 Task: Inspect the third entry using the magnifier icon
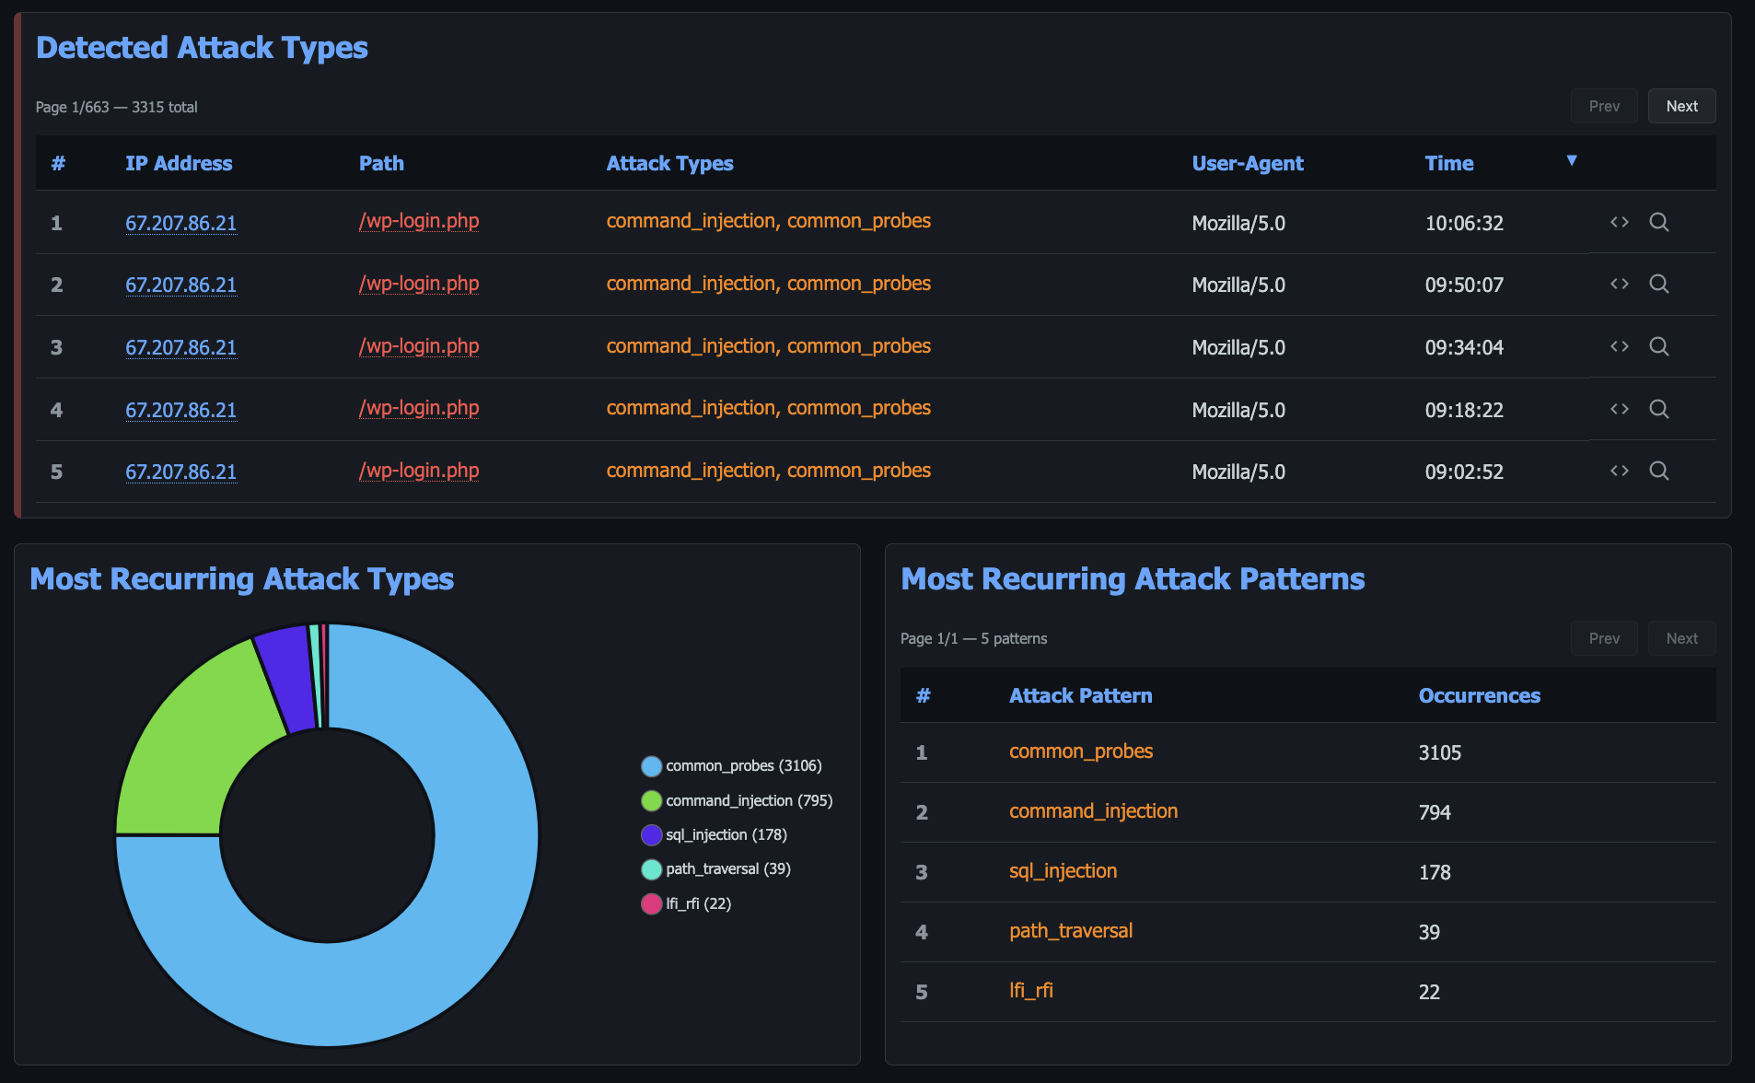click(1659, 346)
